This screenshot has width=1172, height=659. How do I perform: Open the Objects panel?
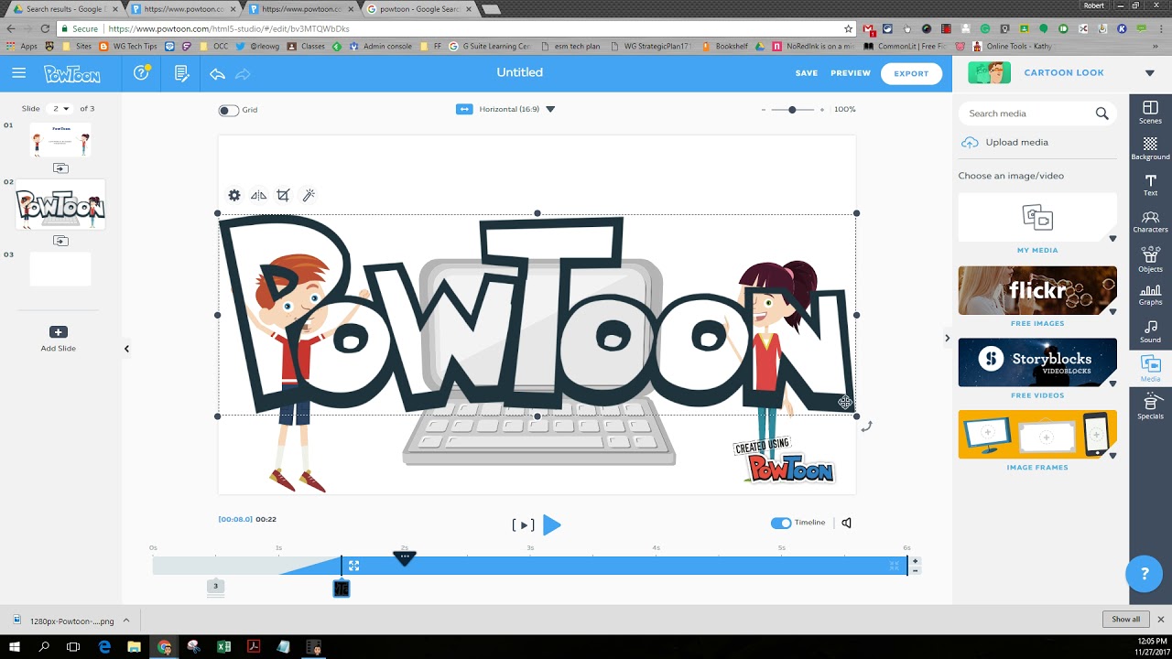click(1150, 257)
